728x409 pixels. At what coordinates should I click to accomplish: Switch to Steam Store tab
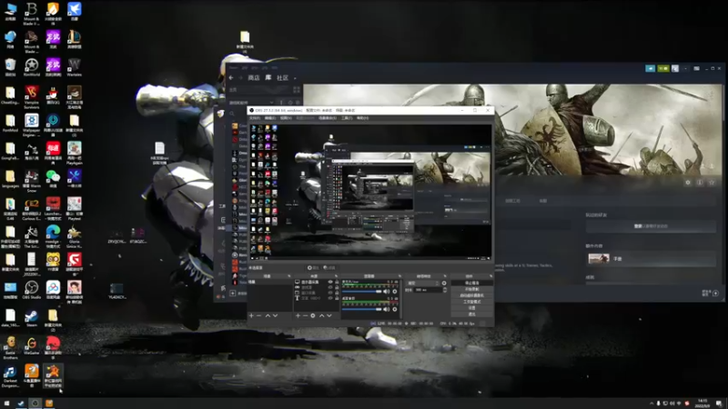[254, 77]
